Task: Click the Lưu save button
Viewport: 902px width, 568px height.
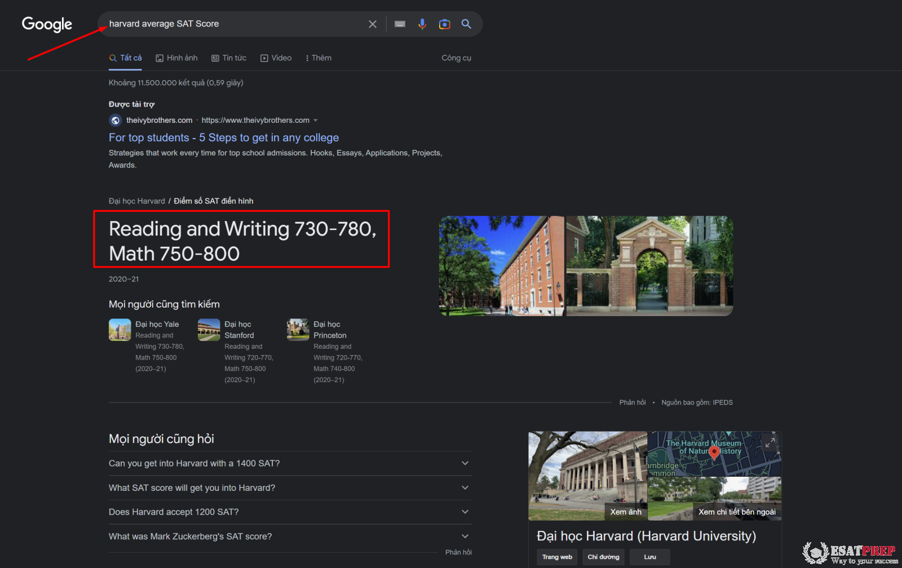Action: coord(650,557)
